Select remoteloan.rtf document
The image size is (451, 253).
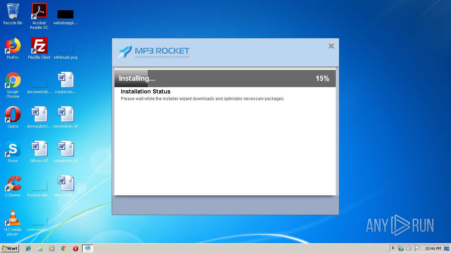pyautogui.click(x=66, y=117)
